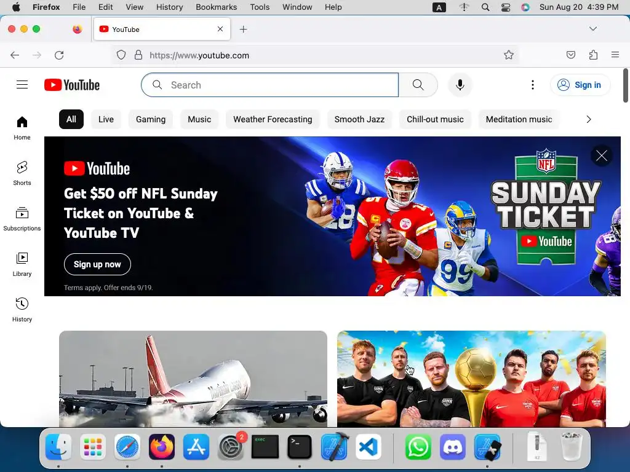Click the Sign in button
Screen dimensions: 630x472
point(580,85)
